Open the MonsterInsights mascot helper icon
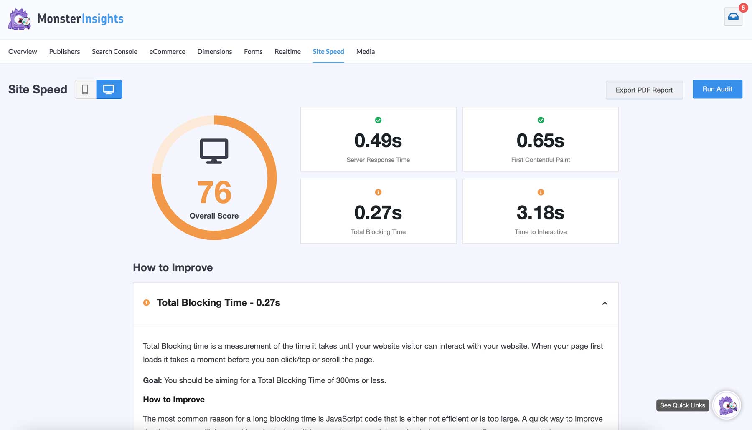This screenshot has height=430, width=752. (726, 405)
